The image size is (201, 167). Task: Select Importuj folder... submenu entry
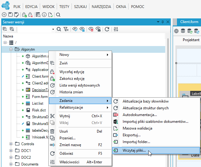[156, 142]
